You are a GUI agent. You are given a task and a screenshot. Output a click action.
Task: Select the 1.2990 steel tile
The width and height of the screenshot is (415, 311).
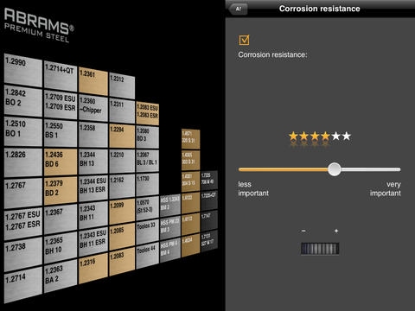(23, 70)
